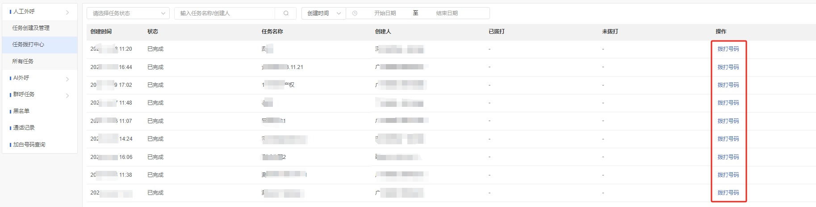Click 拨打号码 for the 14:24 task

(x=728, y=139)
